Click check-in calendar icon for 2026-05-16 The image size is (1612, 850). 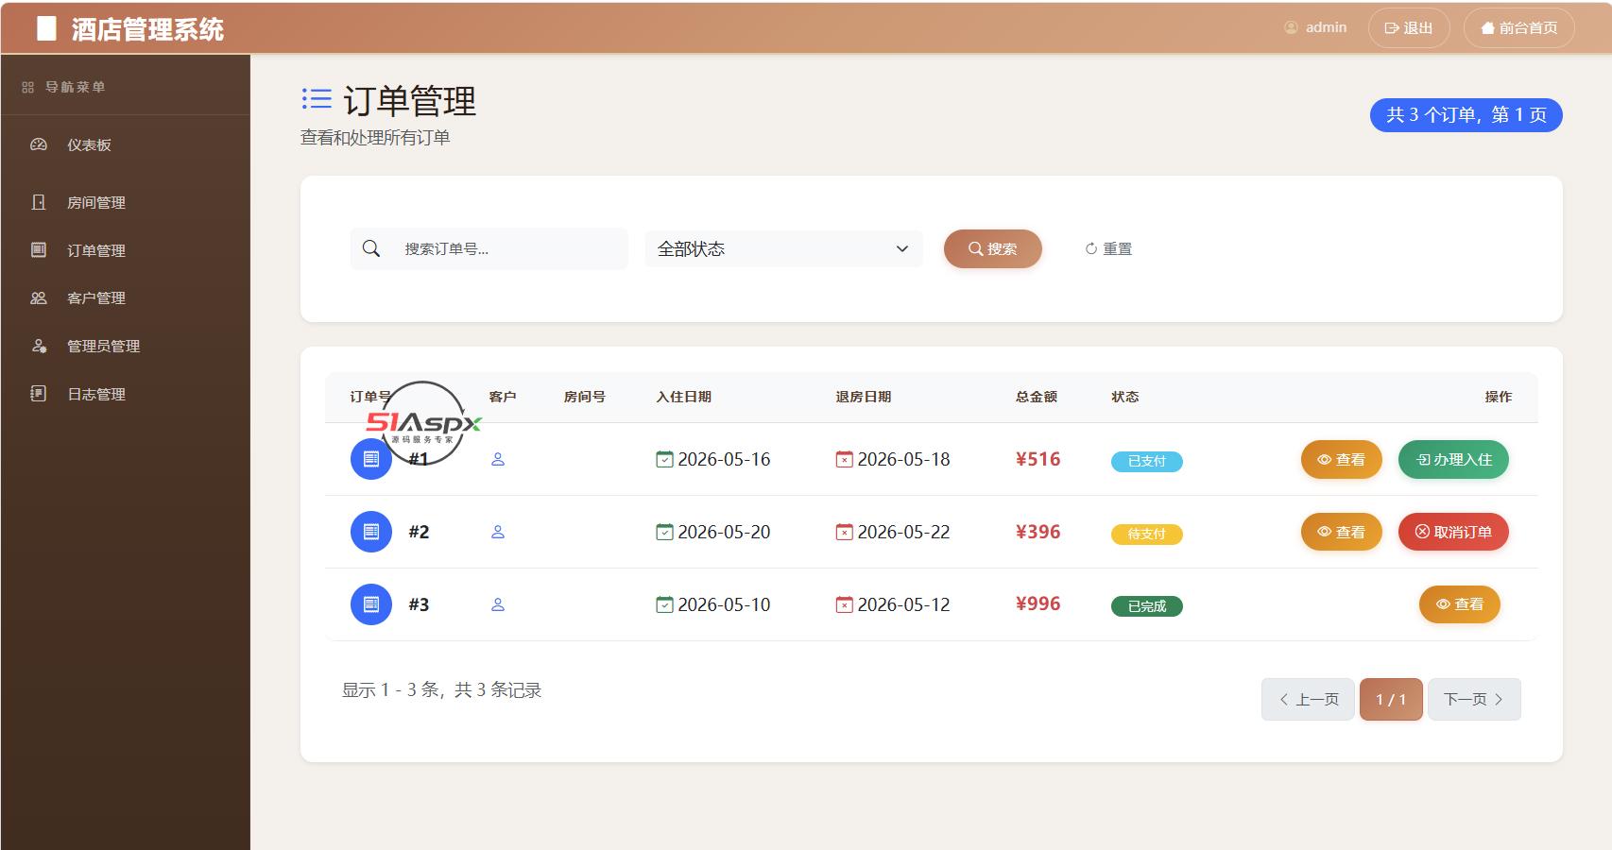(x=665, y=459)
